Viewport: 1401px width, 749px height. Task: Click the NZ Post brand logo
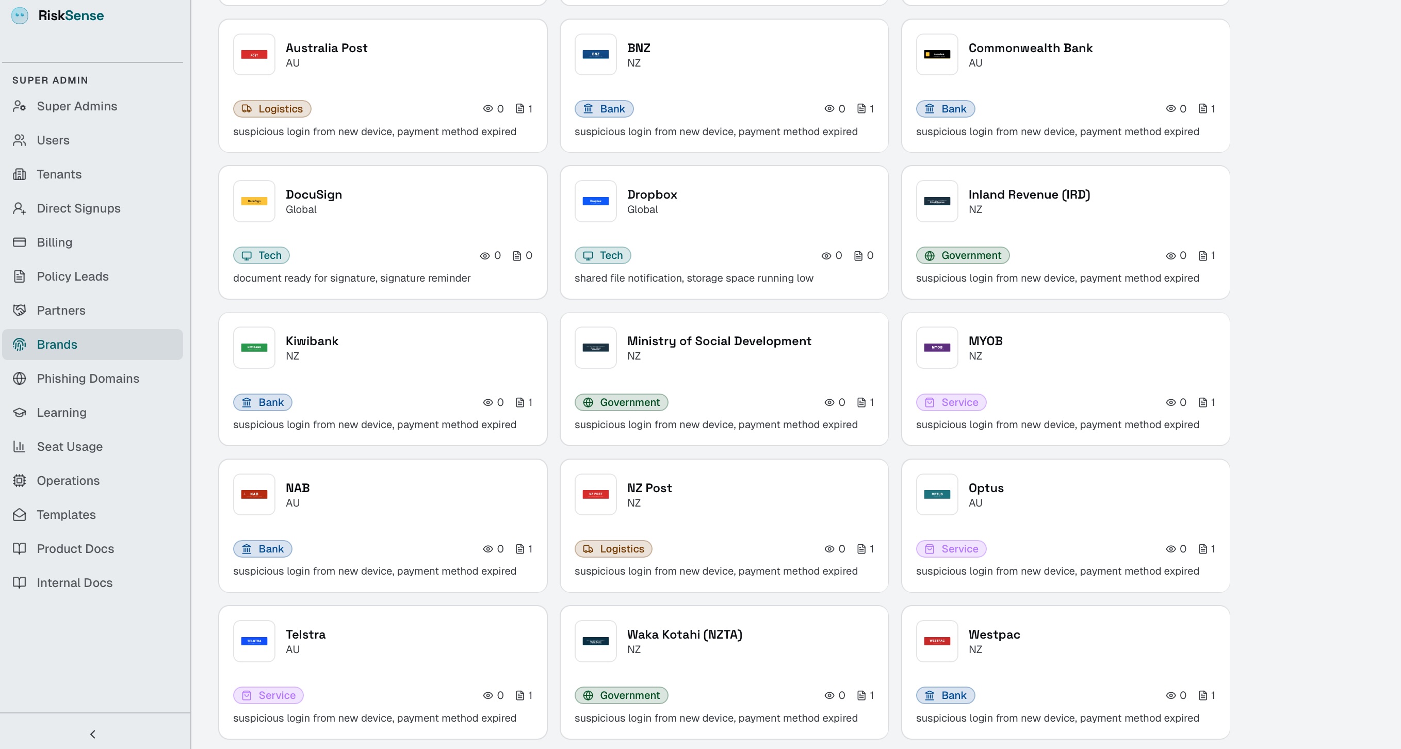[596, 495]
